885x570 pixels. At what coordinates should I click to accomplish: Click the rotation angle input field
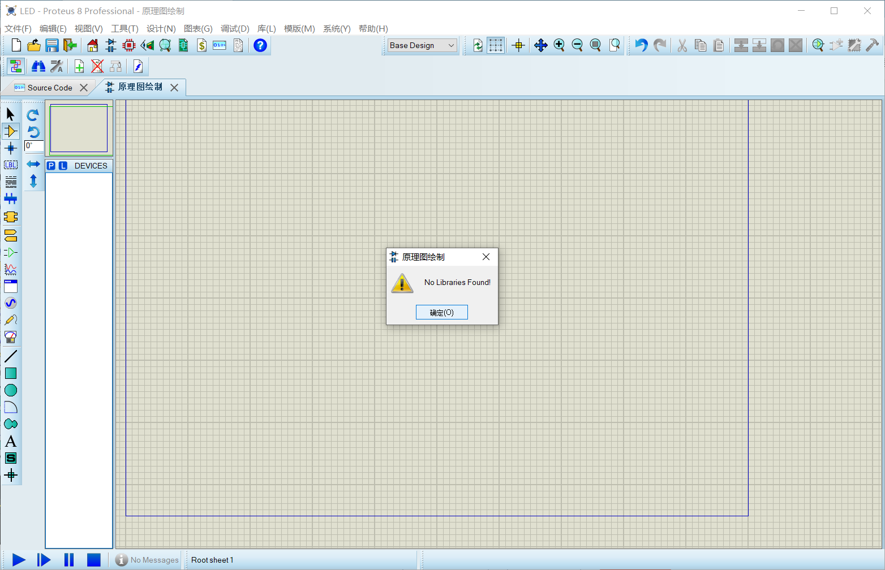click(33, 146)
